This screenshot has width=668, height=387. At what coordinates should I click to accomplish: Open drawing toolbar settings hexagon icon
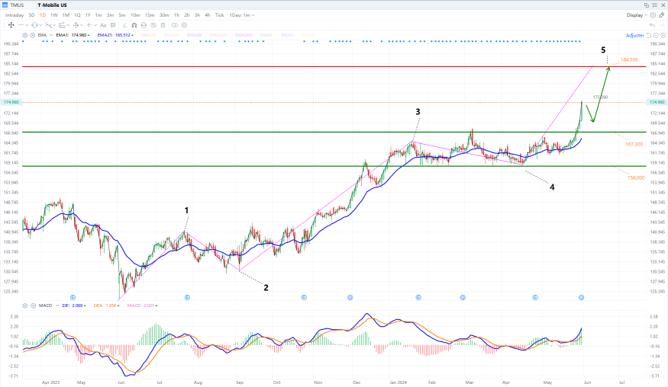pos(185,25)
